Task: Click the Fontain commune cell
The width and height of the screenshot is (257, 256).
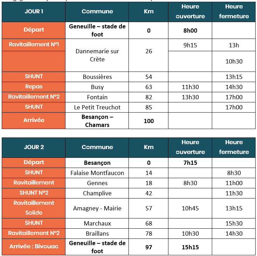Action: (97, 97)
